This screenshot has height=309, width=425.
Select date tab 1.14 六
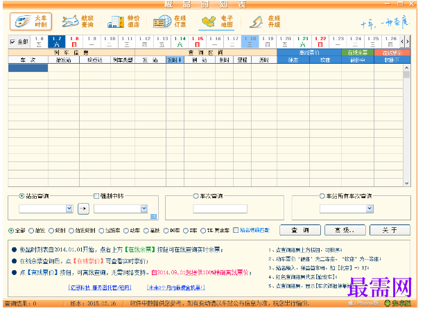pyautogui.click(x=180, y=42)
